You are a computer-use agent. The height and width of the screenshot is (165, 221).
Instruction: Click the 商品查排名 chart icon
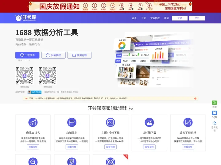[33, 122]
